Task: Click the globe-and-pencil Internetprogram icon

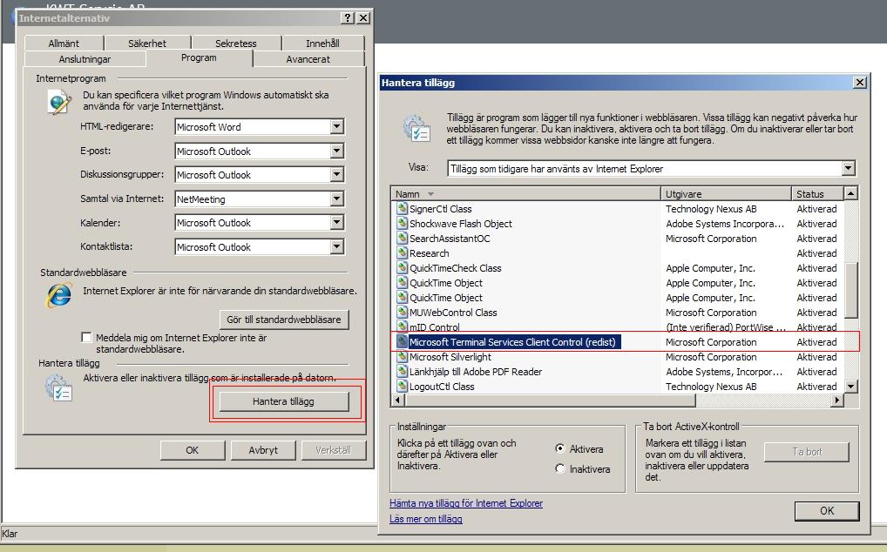Action: (x=60, y=102)
